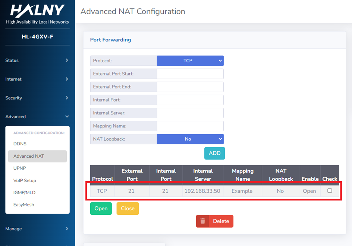Click the 192.168.33.50 server cell
The image size is (352, 246).
202,191
